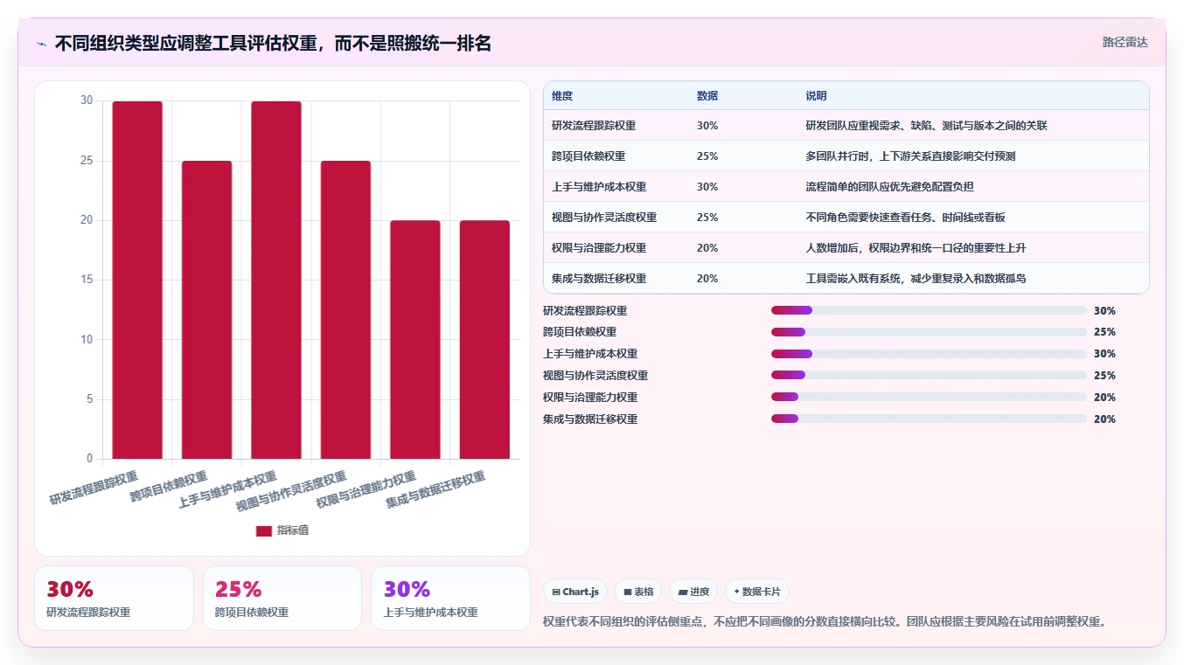Viewport: 1184px width, 665px height.
Task: Open the 30% 上手与维护成本权重 data card
Action: tap(450, 598)
